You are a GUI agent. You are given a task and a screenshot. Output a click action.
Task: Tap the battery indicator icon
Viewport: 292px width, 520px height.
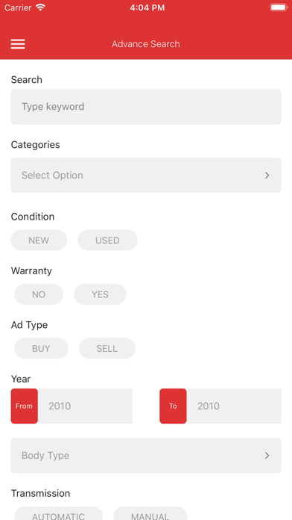point(279,7)
